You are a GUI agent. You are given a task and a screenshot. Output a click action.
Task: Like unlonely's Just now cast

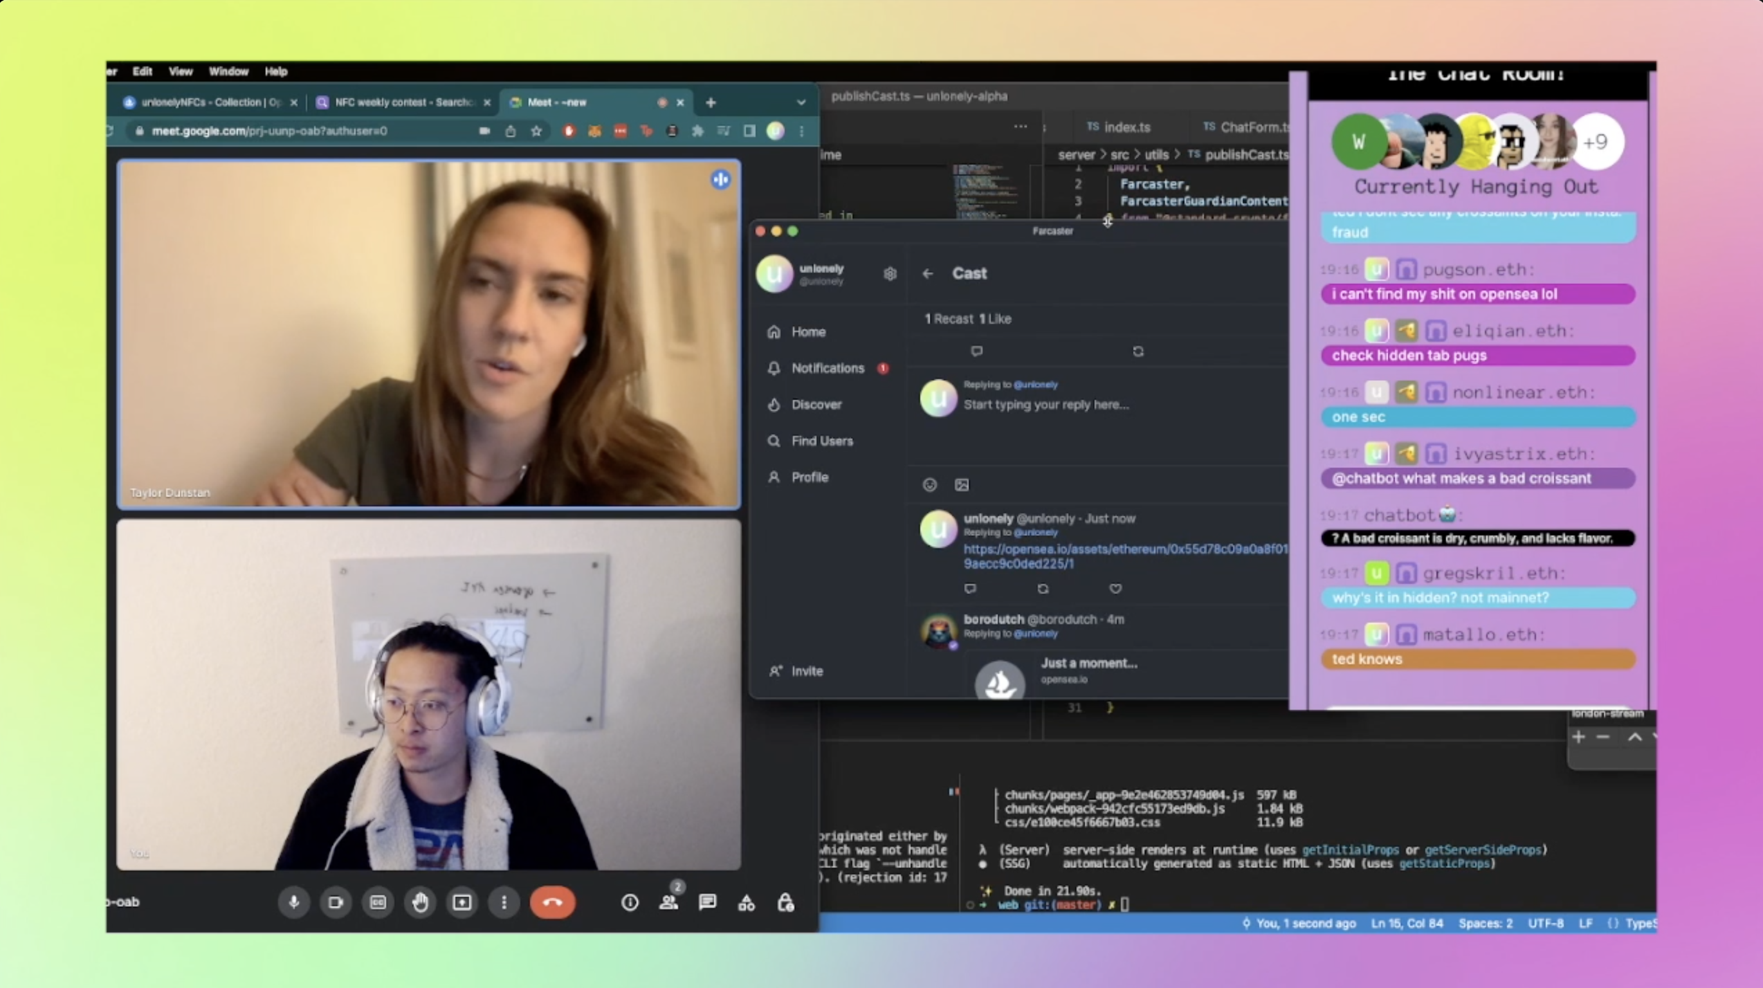click(1115, 589)
